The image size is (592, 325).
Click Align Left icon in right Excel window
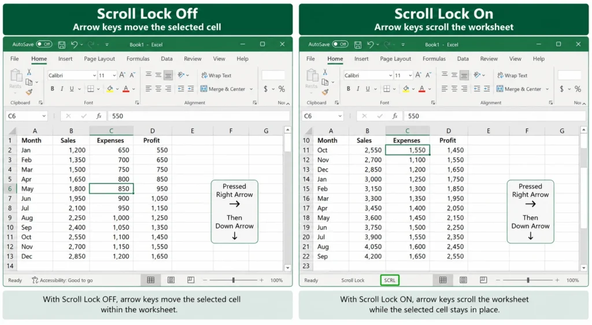pos(445,88)
